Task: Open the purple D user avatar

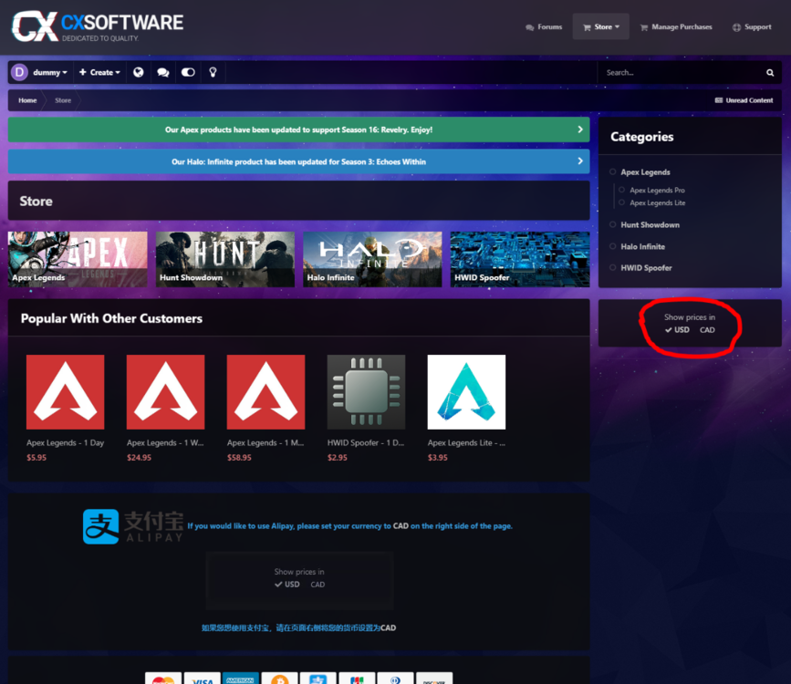Action: pos(19,72)
